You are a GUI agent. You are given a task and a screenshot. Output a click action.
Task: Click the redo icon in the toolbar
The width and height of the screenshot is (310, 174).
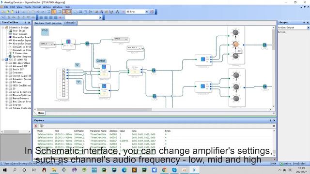point(43,12)
